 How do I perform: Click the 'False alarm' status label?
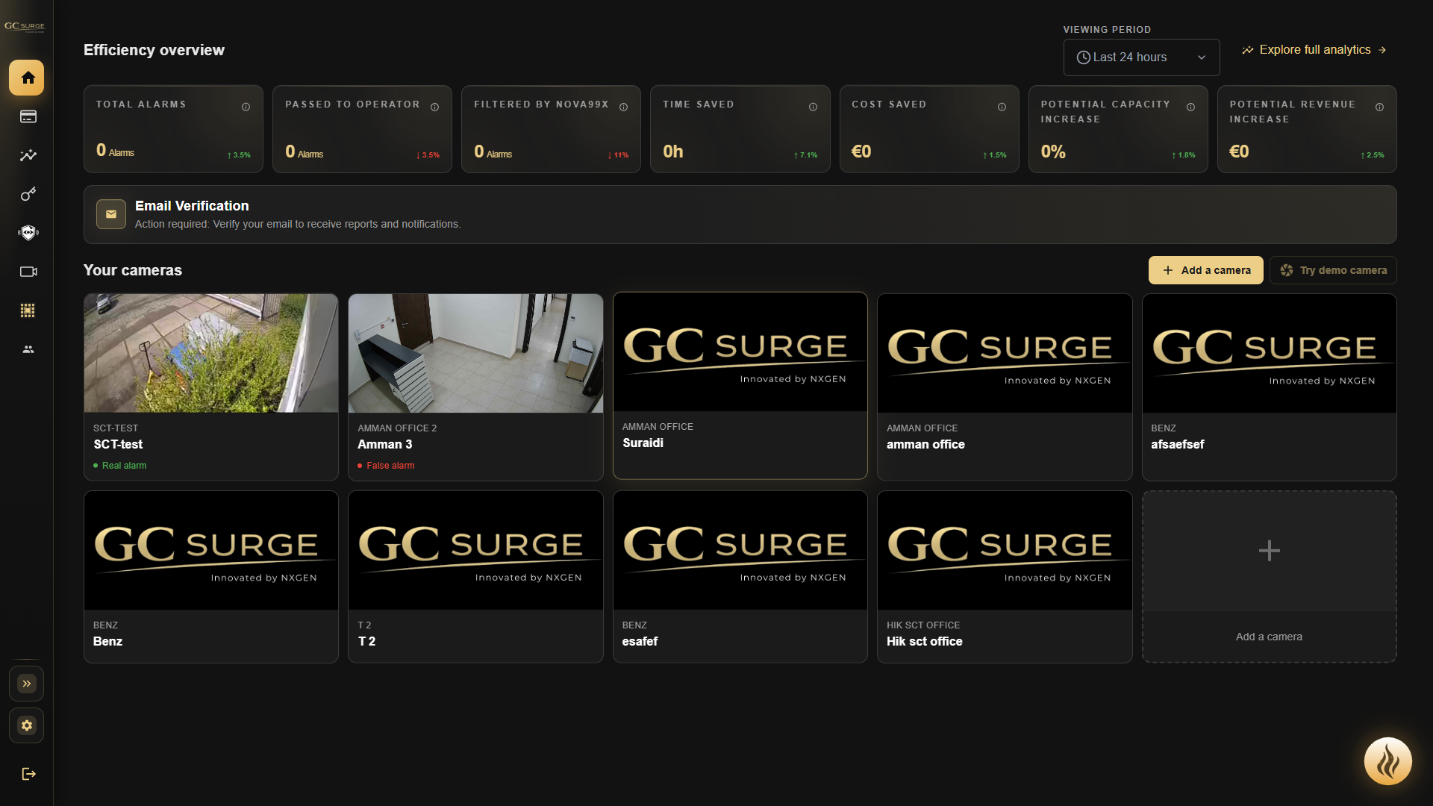pos(390,466)
